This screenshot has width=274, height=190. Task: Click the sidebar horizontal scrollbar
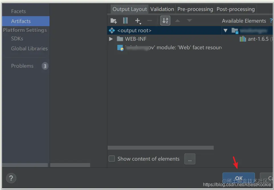click(x=25, y=165)
